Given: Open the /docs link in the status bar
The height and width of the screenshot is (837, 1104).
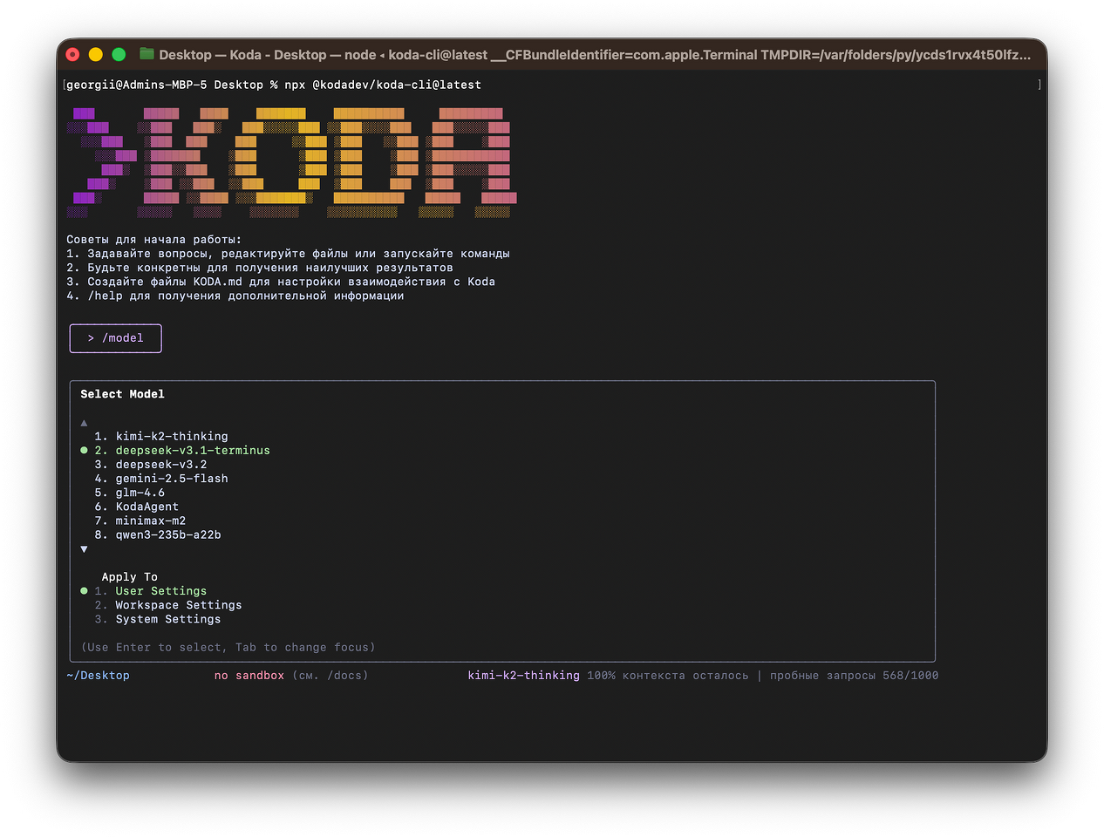Looking at the screenshot, I should pyautogui.click(x=346, y=675).
